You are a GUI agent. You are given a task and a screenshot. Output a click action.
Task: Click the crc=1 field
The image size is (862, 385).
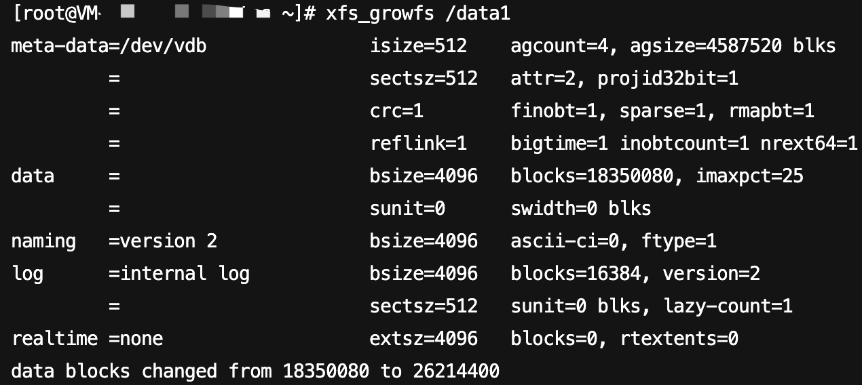coord(397,111)
